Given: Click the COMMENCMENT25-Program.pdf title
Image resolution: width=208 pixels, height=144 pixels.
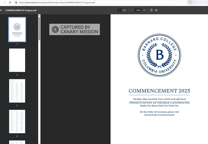Looking at the screenshot, I should click(x=21, y=10).
